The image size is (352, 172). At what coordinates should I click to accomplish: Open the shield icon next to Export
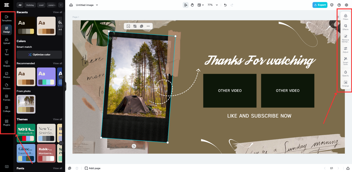click(x=332, y=5)
